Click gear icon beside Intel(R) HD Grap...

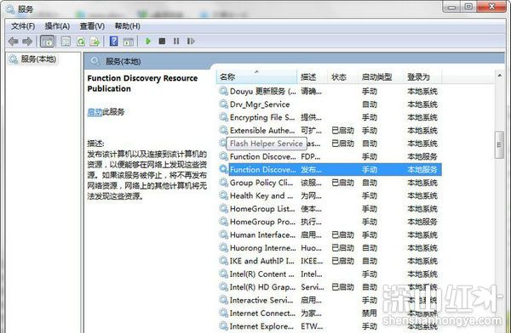pyautogui.click(x=223, y=287)
